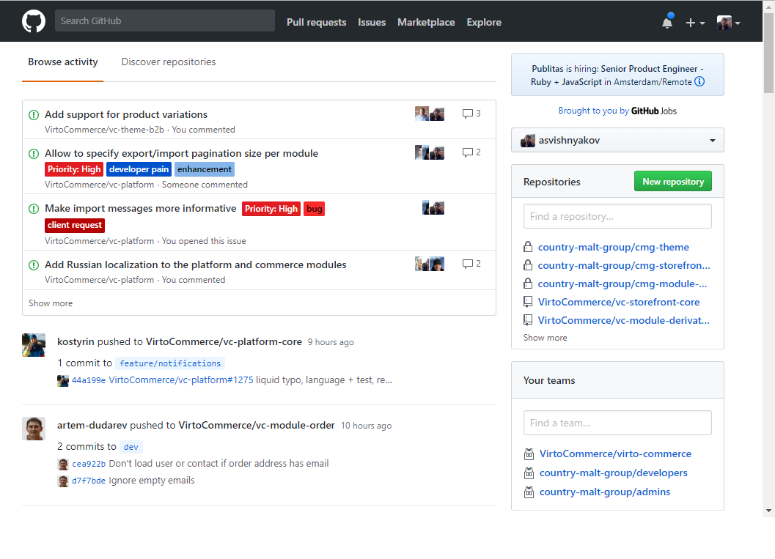This screenshot has height=559, width=775.
Task: Open 'Add support for product variations' issue
Action: tap(126, 114)
